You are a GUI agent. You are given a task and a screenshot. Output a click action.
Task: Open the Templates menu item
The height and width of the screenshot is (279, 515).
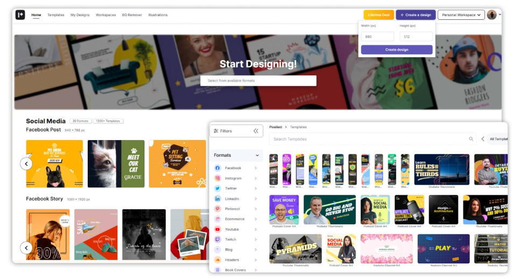(56, 14)
